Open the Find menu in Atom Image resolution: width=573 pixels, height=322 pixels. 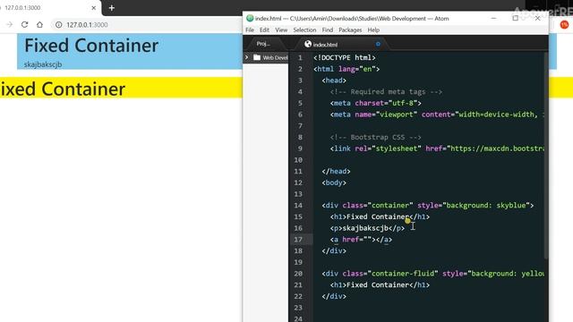pos(328,30)
